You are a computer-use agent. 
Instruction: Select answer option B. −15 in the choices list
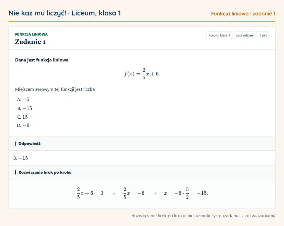point(25,108)
